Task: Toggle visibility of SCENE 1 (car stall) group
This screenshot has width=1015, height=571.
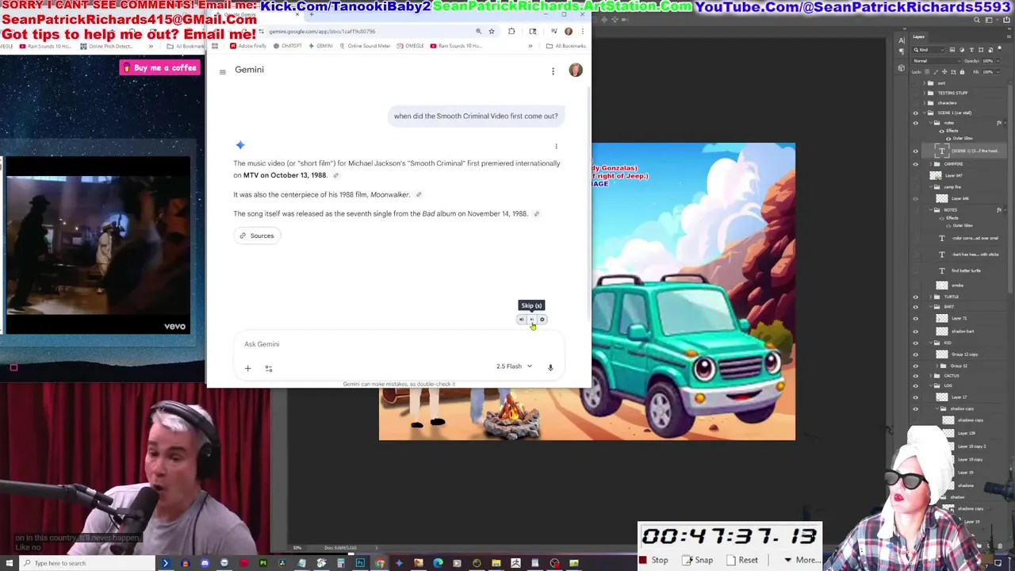Action: [915, 113]
